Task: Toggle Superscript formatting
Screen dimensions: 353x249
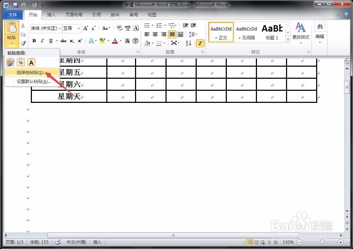Action: [80, 41]
